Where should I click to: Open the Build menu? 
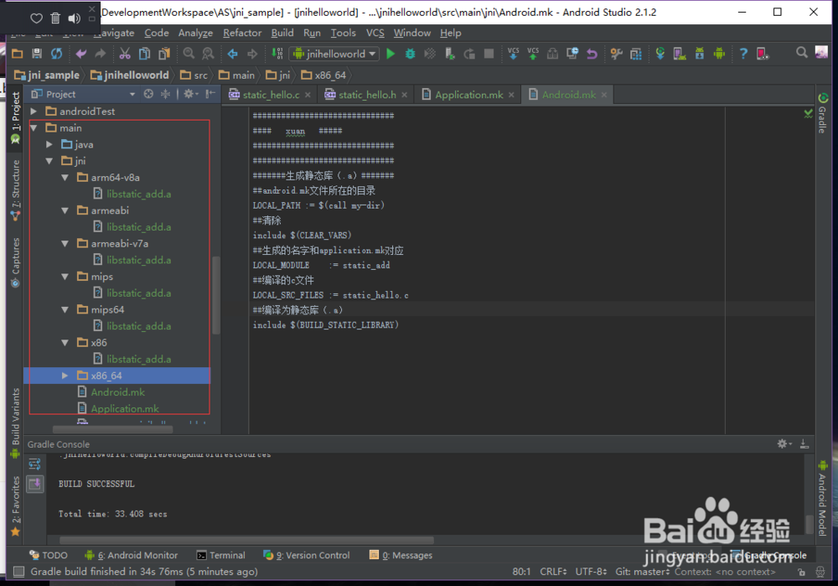tap(282, 33)
